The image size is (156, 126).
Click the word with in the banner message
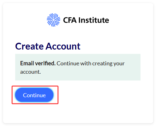tap(86, 63)
